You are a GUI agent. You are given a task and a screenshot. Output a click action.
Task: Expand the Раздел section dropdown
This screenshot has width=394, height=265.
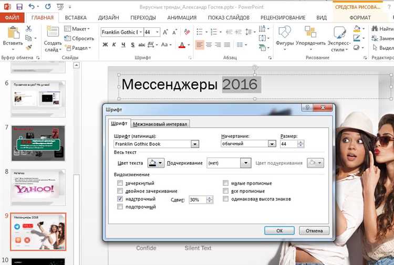pos(78,48)
